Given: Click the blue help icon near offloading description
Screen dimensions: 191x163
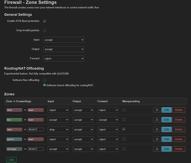Looking at the screenshot, I should click(x=44, y=85).
